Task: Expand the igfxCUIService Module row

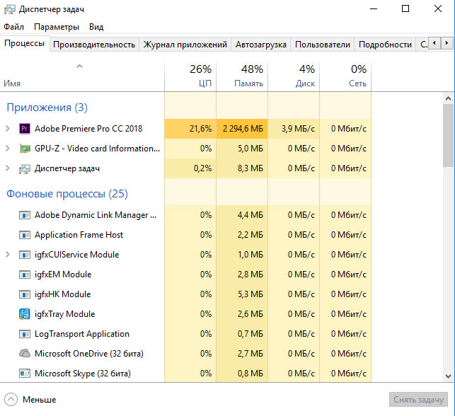Action: coord(8,255)
